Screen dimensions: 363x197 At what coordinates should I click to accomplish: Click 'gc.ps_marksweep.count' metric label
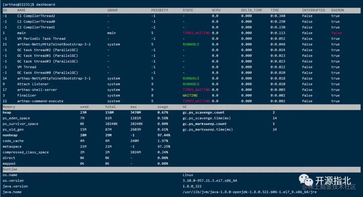[204, 124]
